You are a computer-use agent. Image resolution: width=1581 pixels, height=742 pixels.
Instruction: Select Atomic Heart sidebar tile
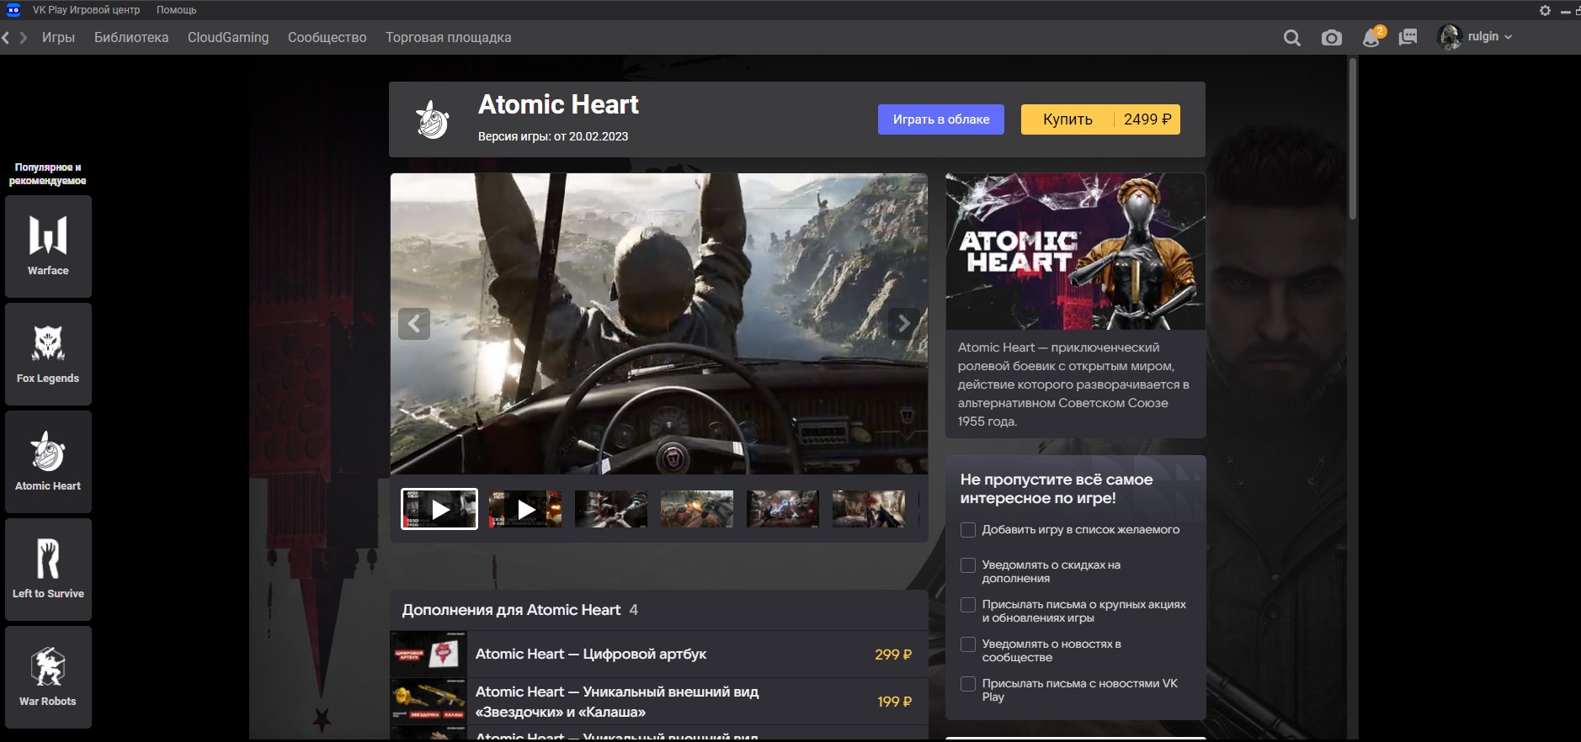pyautogui.click(x=48, y=462)
